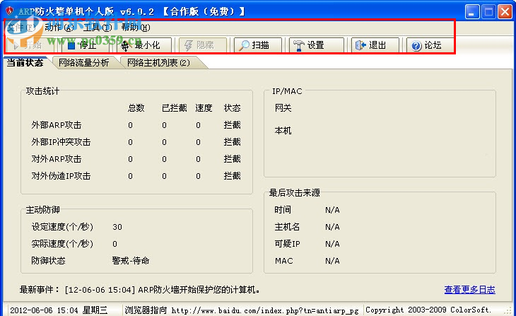Click the 对外伪造IP攻击 row label
The image size is (516, 316).
click(61, 176)
